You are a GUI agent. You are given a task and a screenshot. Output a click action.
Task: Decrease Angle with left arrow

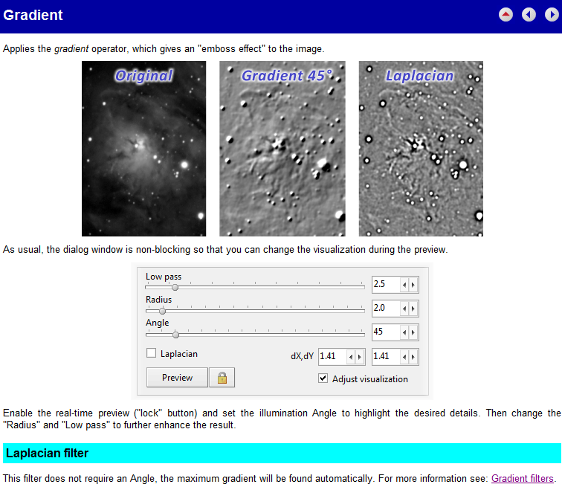[404, 332]
